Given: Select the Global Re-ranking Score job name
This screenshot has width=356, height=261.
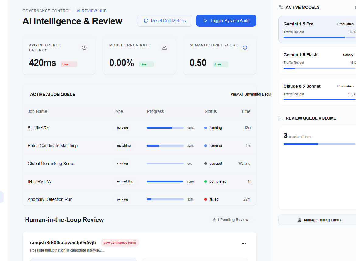Looking at the screenshot, I should coord(51,164).
